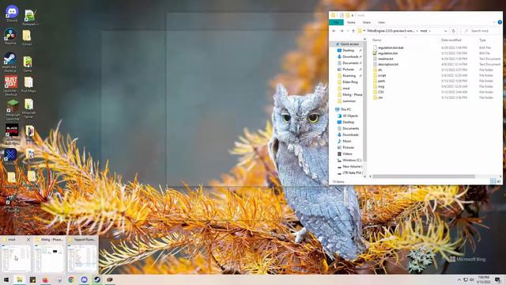Viewport: 506px width, 285px height.
Task: Open the DaVinci Resolve desktop shortcut
Action: click(x=10, y=36)
